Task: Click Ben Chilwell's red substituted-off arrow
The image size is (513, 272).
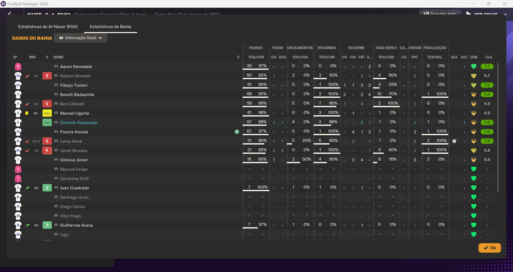Action: pyautogui.click(x=47, y=104)
